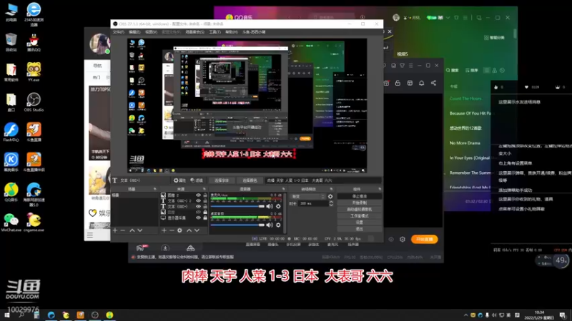Viewport: 572px width, 321px height.
Task: Move the scene up in Scenes list
Action: [x=132, y=230]
